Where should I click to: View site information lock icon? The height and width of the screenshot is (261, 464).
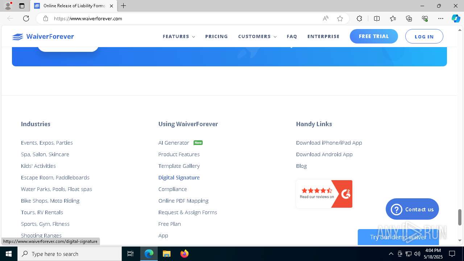(x=45, y=18)
